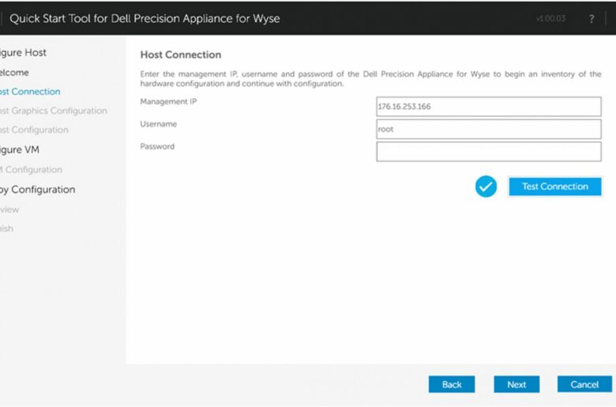Select the empty Password field
616x407 pixels.
pyautogui.click(x=489, y=151)
